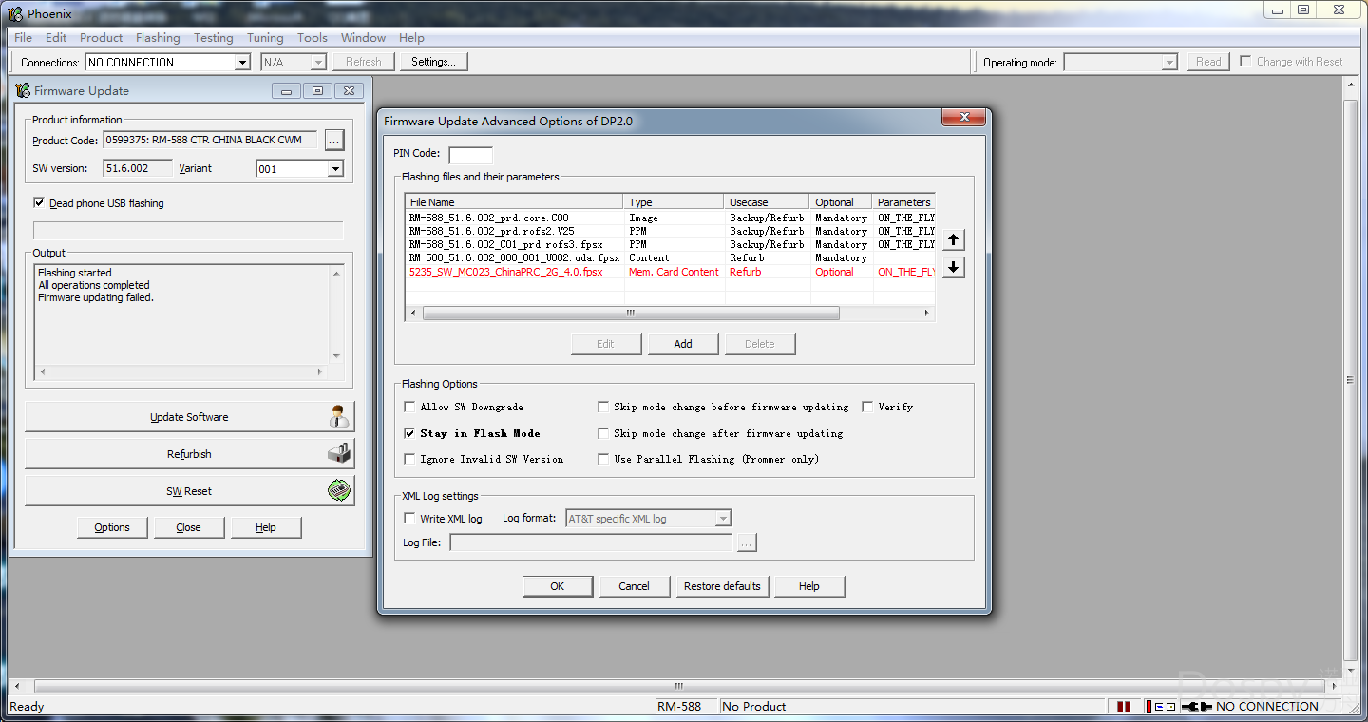1368x722 pixels.
Task: Select row RM-588_51.6.002_000_001_U002.uda.fpsx
Action: pos(671,257)
